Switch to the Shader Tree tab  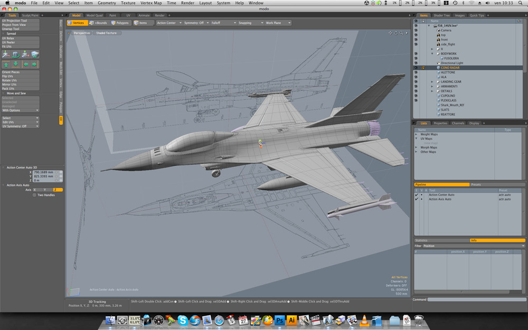[x=441, y=15]
